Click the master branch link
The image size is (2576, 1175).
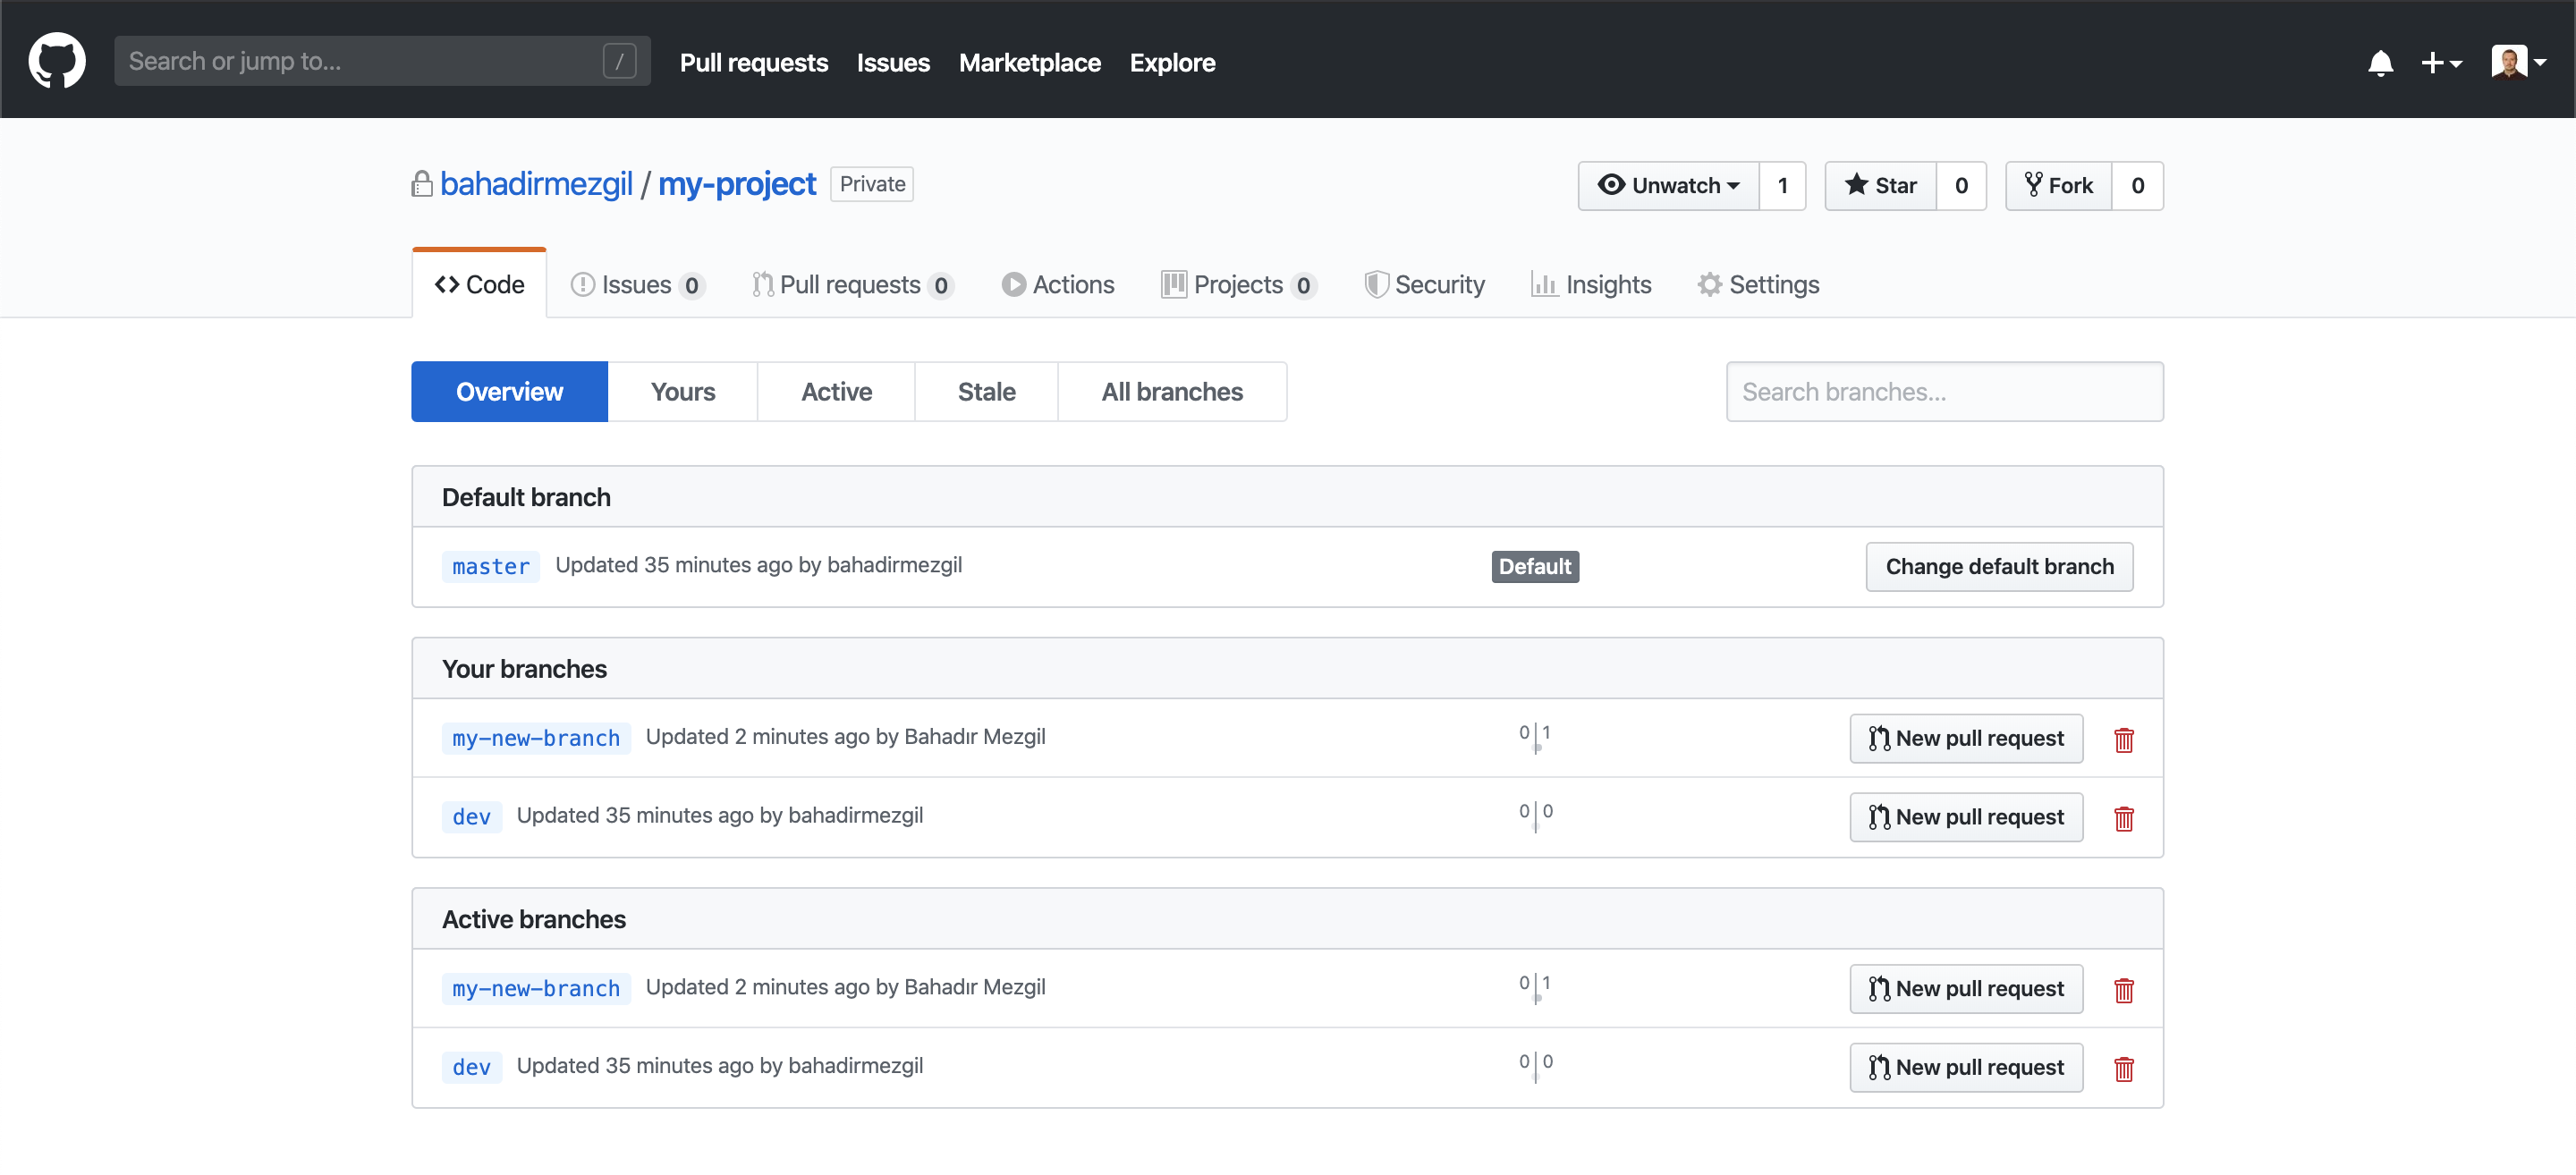click(489, 565)
